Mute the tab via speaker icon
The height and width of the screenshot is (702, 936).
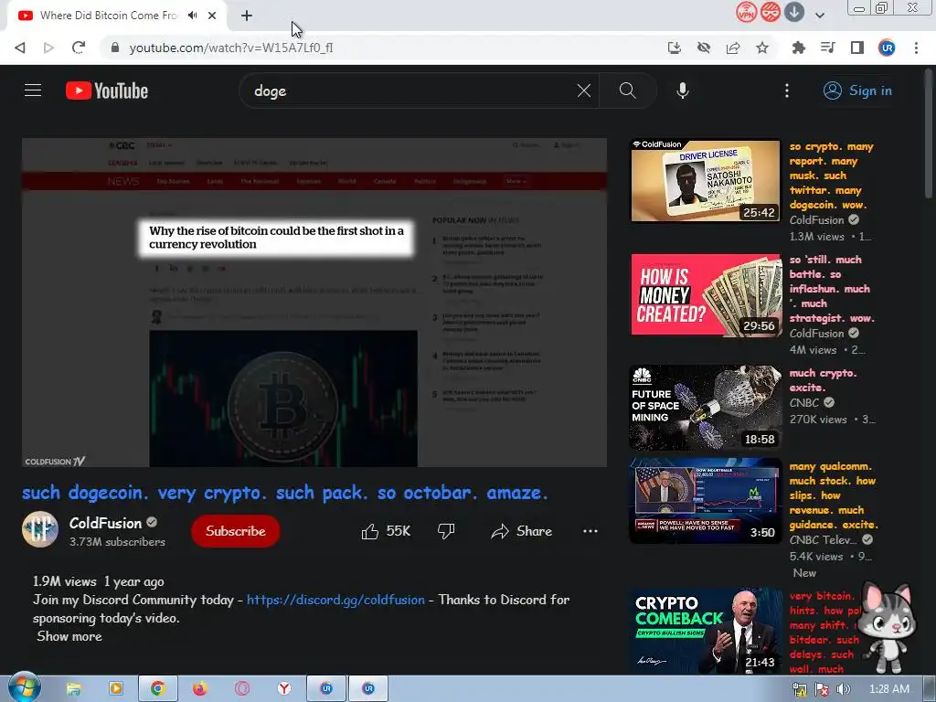coord(192,16)
